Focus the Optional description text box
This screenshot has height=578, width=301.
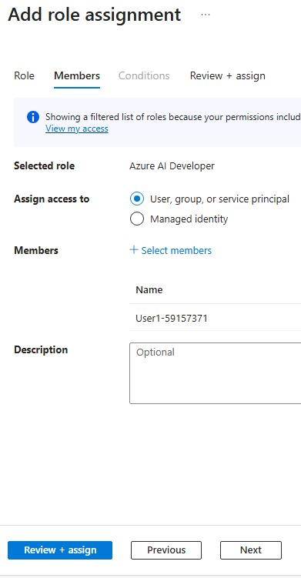point(215,373)
